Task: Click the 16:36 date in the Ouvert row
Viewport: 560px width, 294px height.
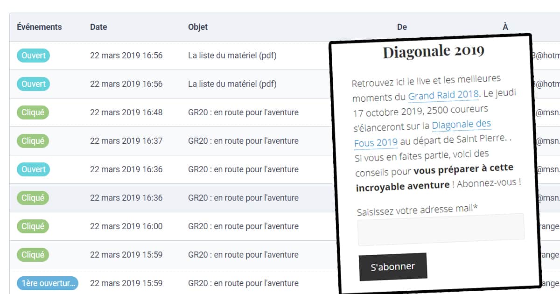Action: [126, 169]
